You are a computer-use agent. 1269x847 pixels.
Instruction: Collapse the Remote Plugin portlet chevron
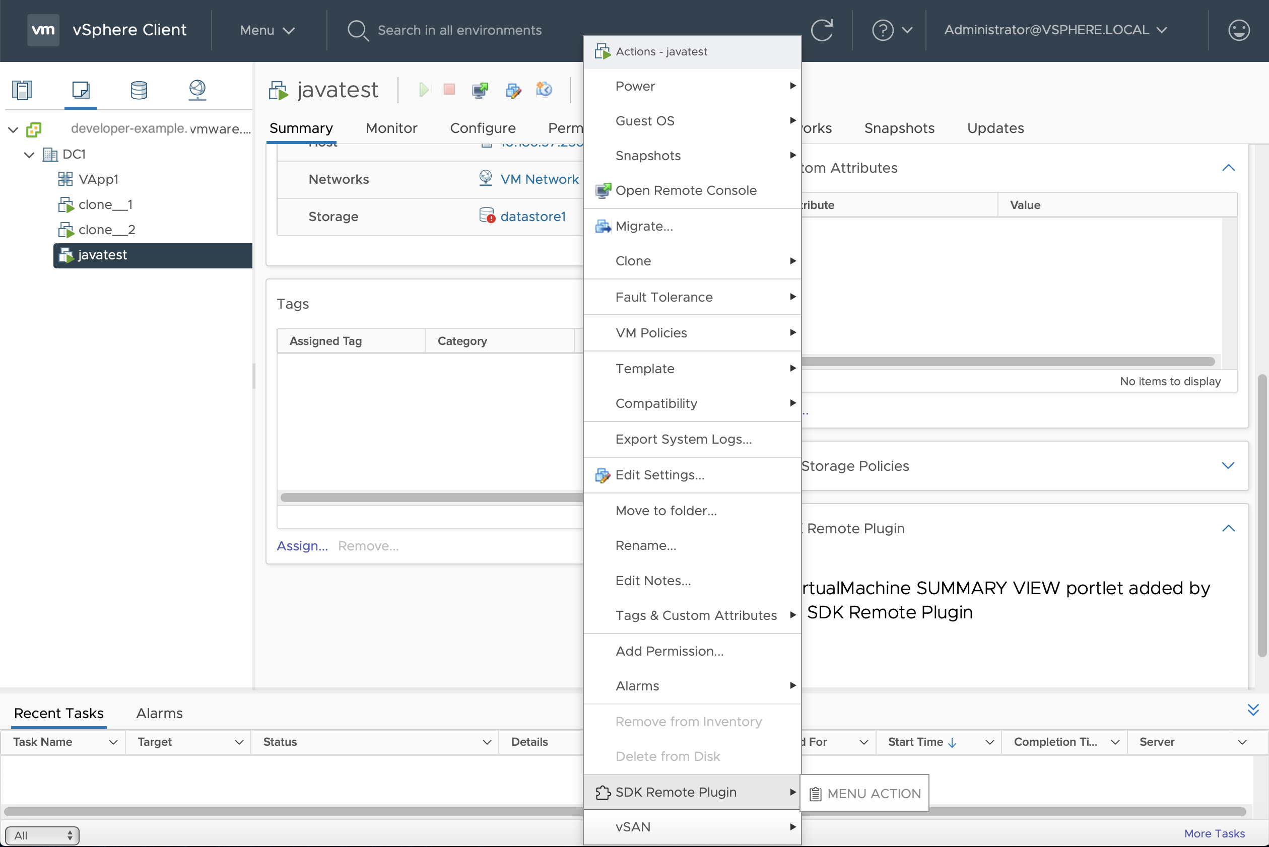click(x=1229, y=528)
